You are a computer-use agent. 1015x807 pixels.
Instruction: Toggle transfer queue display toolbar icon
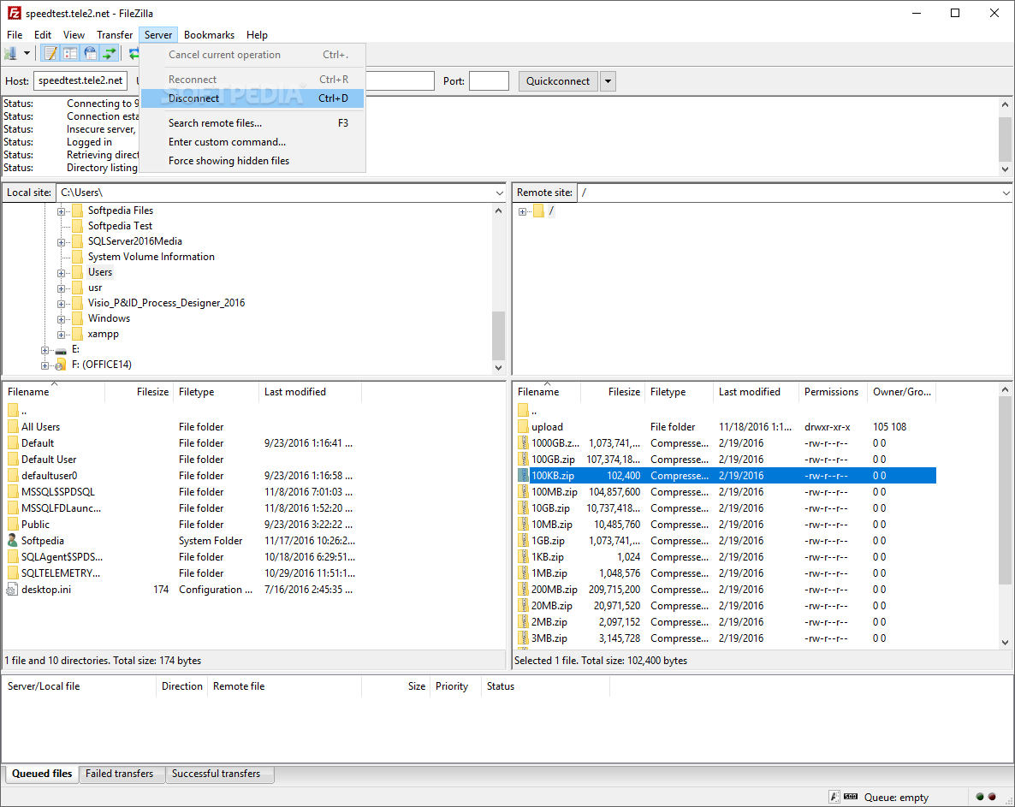(x=110, y=53)
